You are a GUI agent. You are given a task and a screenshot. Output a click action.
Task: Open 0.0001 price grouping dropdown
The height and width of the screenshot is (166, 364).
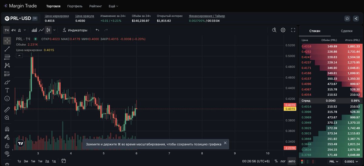point(351,162)
